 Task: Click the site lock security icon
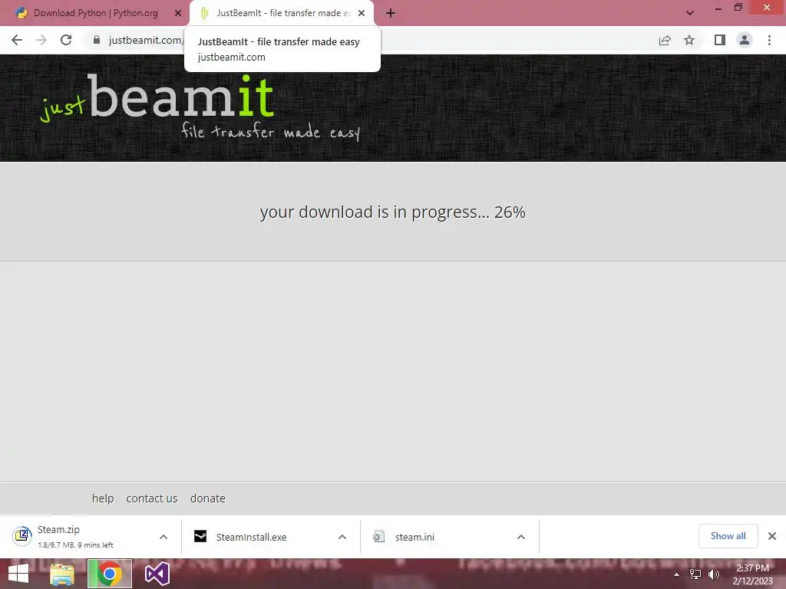coord(97,40)
